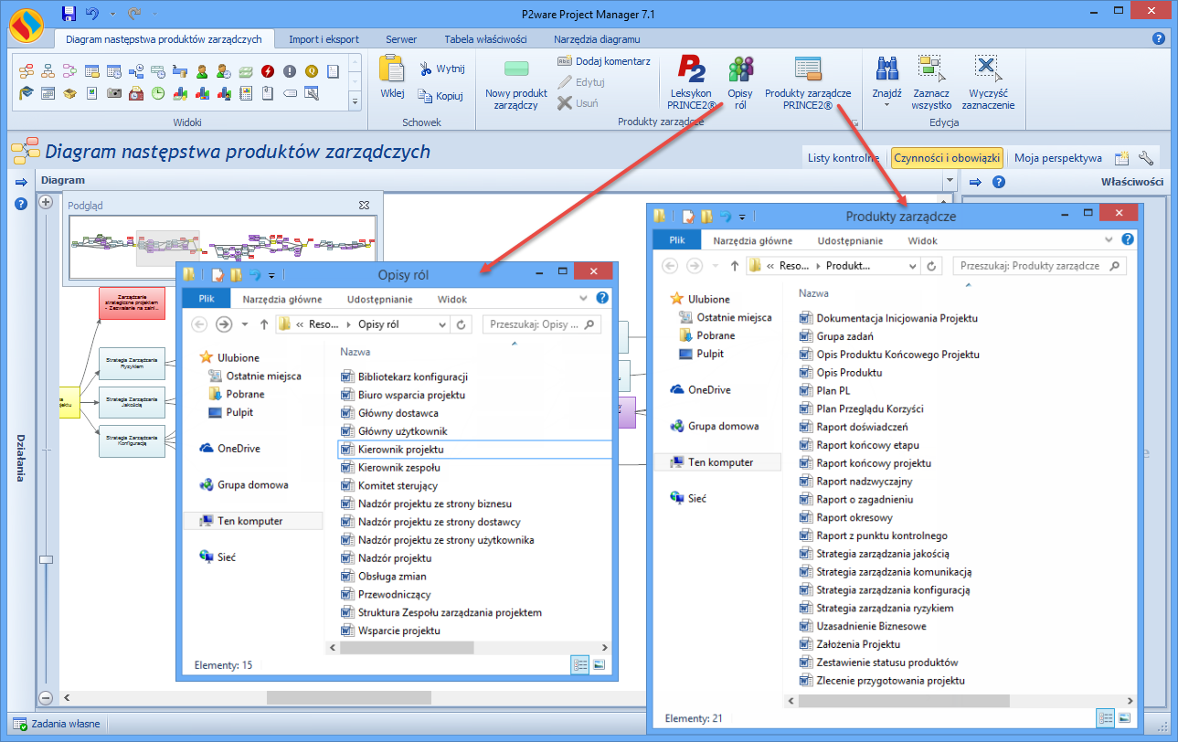Screen dimensions: 1178x742
Task: Click the undo arrow in quick access
Action: (91, 13)
